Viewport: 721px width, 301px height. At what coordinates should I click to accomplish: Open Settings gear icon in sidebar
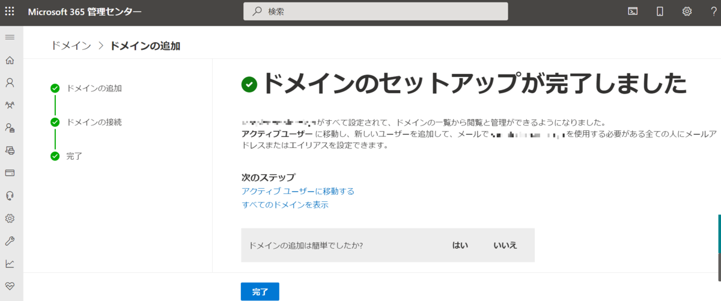[x=10, y=218]
